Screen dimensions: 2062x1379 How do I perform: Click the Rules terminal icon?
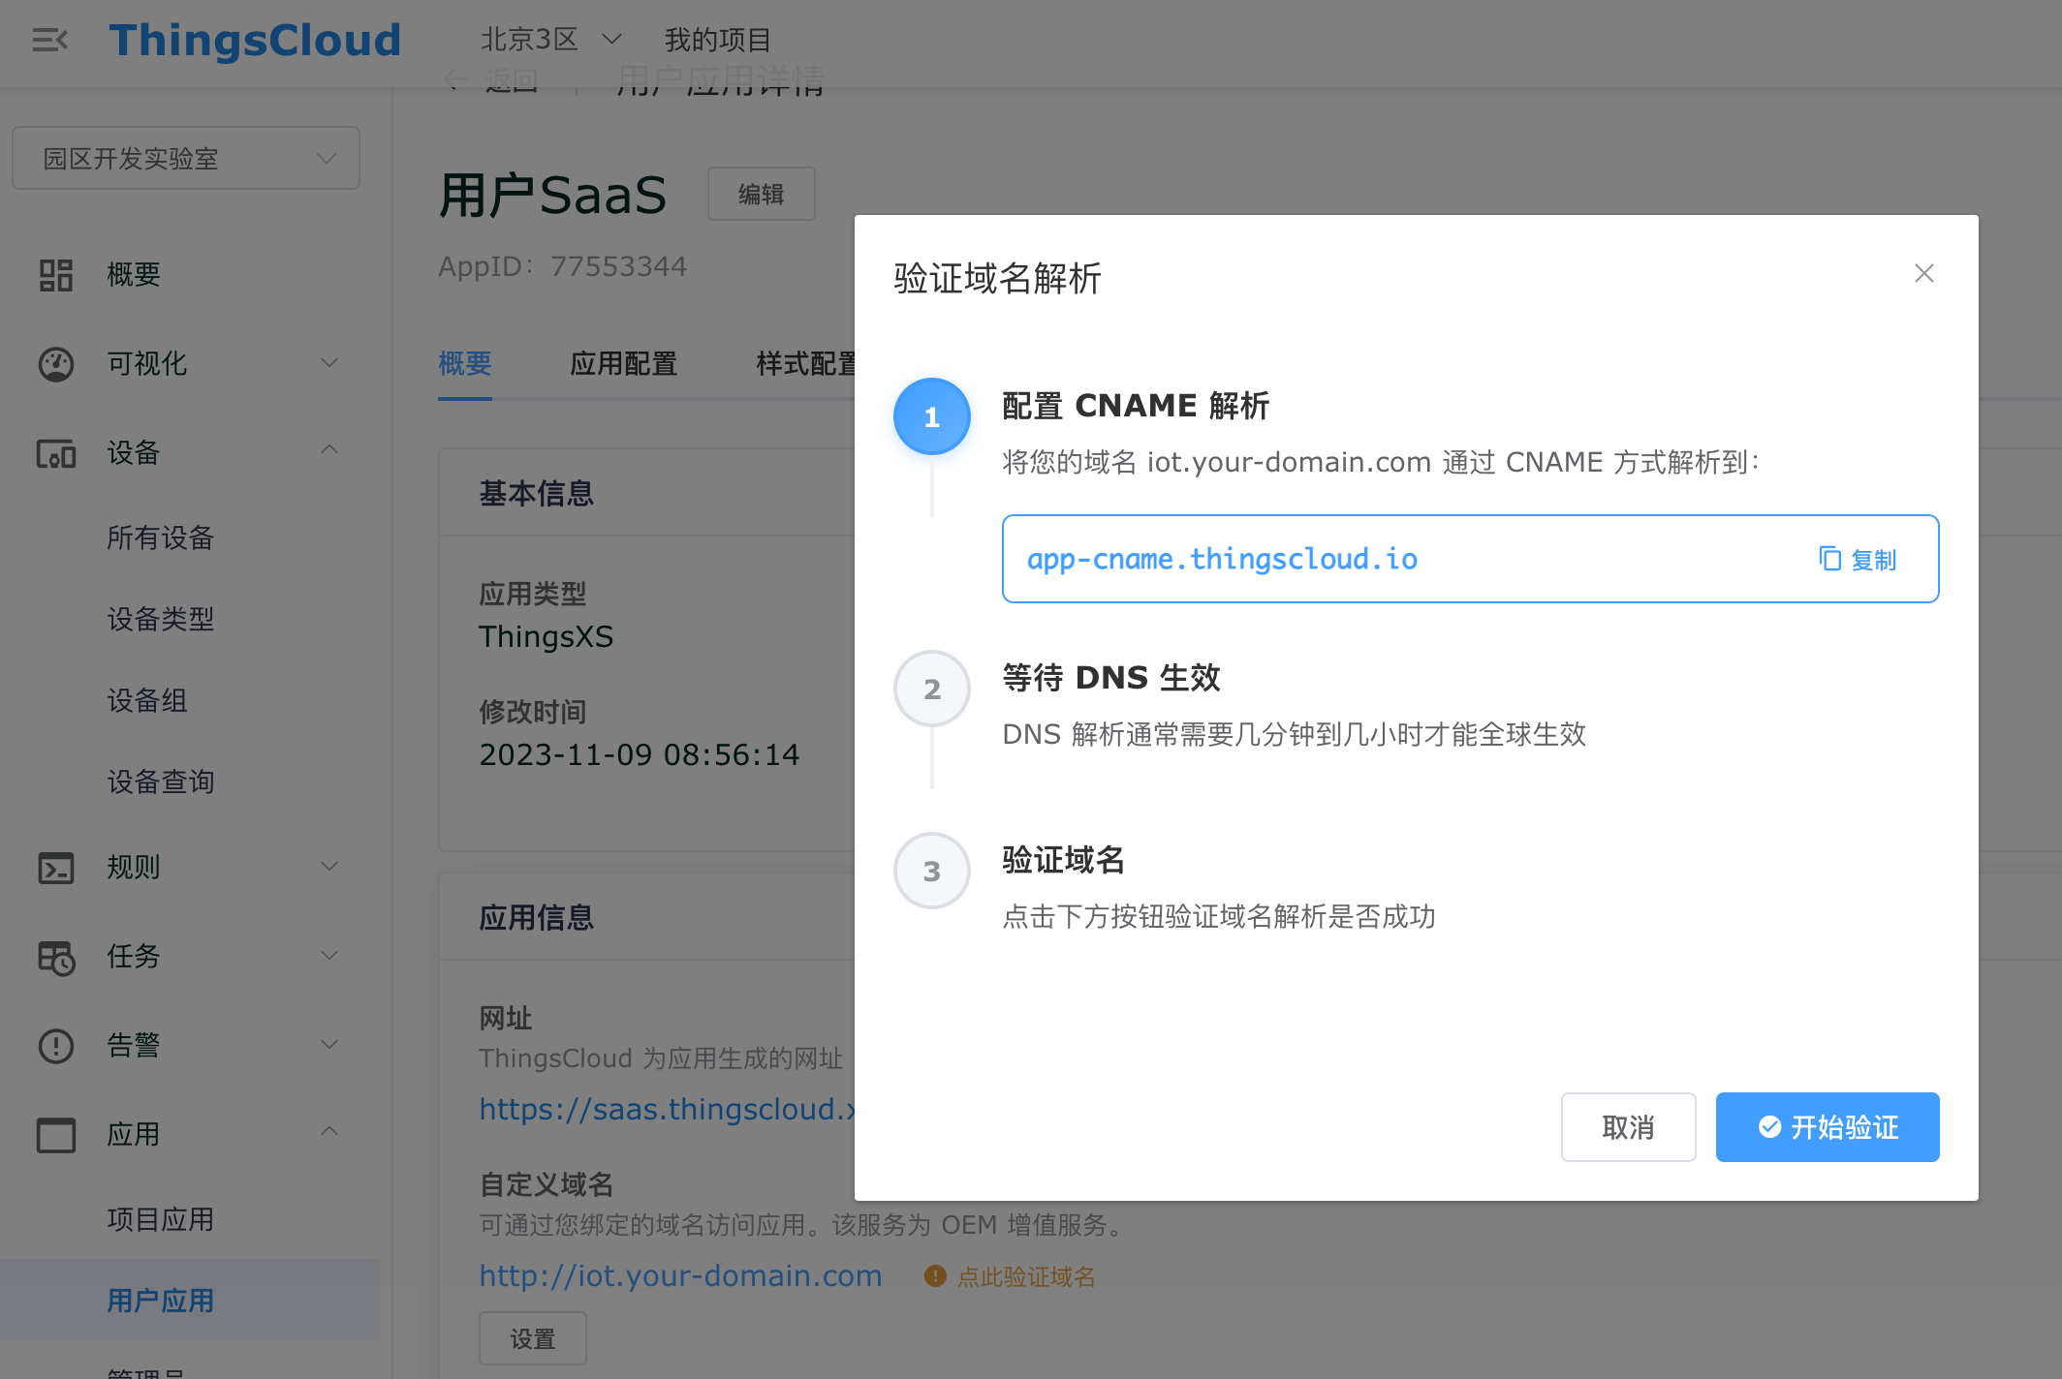pyautogui.click(x=55, y=868)
